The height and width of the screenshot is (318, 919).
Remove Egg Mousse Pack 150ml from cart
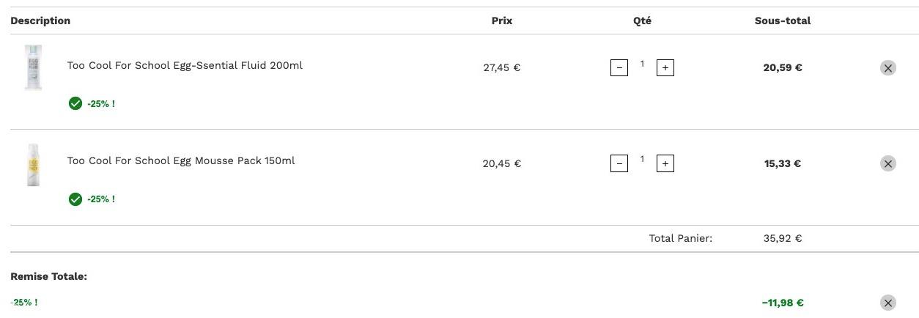pyautogui.click(x=887, y=163)
